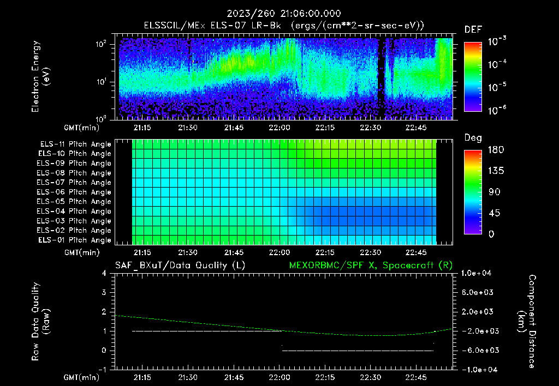The image size is (559, 386).
Task: Click the green MEXORBMC/SPF X, Spacecraft (R) legend
Action: click(371, 266)
